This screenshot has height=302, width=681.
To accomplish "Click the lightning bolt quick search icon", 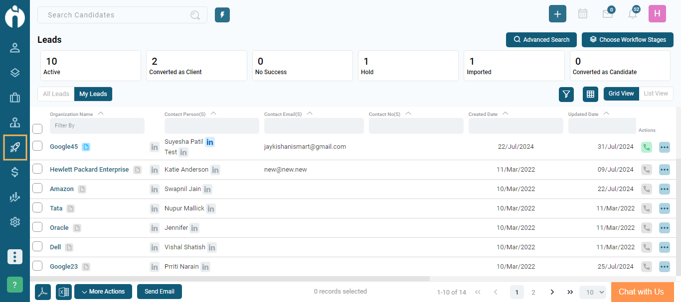I will tap(222, 15).
